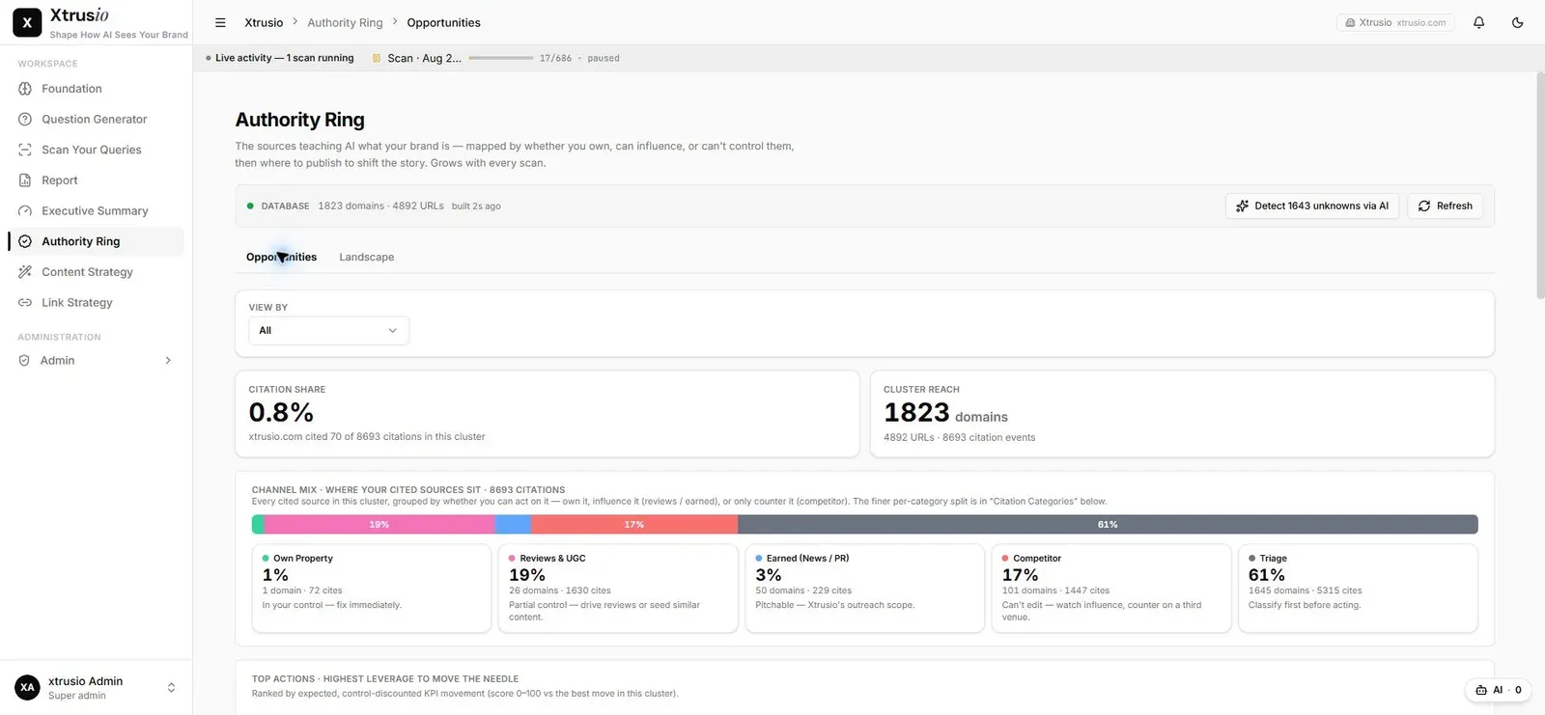Click the 17/686 scan counter

(555, 59)
